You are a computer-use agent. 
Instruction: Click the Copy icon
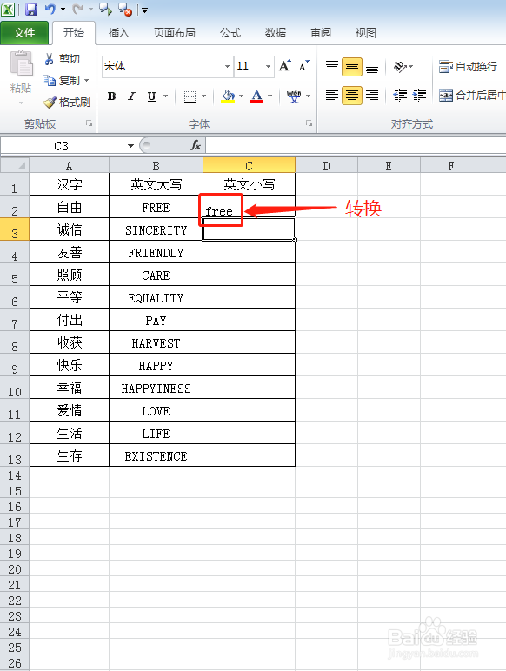pos(49,81)
